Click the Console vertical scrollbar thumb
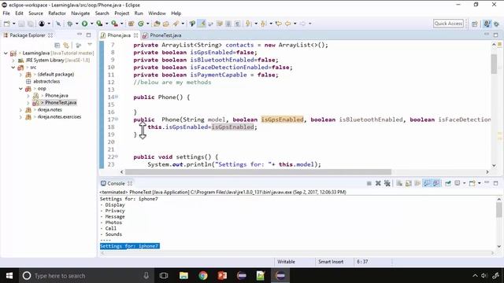 [498, 210]
